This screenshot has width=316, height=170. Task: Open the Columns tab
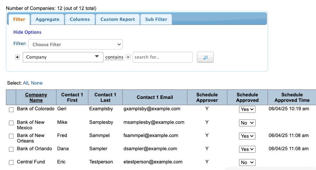[x=80, y=19]
